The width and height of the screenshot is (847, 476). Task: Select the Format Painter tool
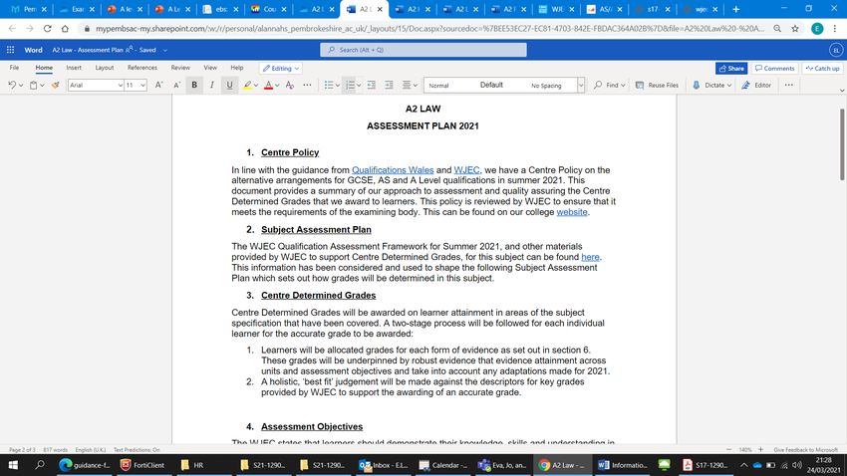point(55,86)
